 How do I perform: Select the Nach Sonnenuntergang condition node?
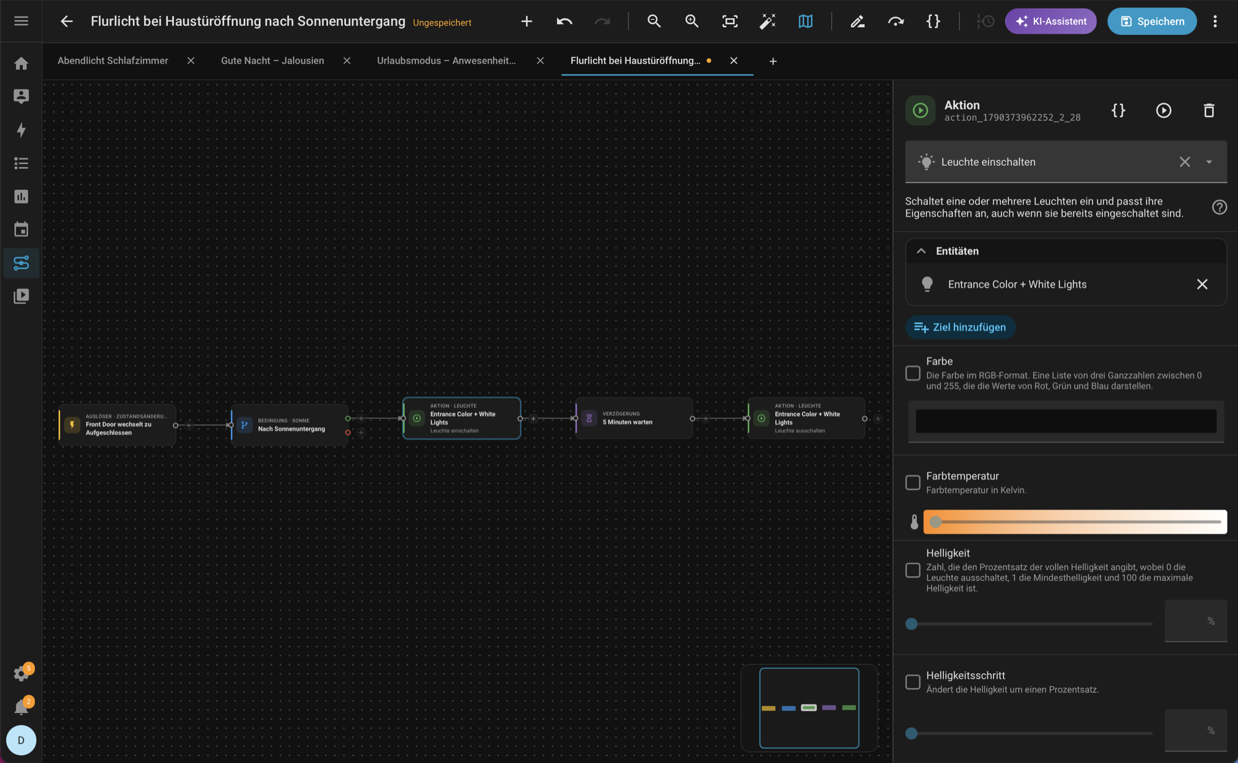(290, 425)
